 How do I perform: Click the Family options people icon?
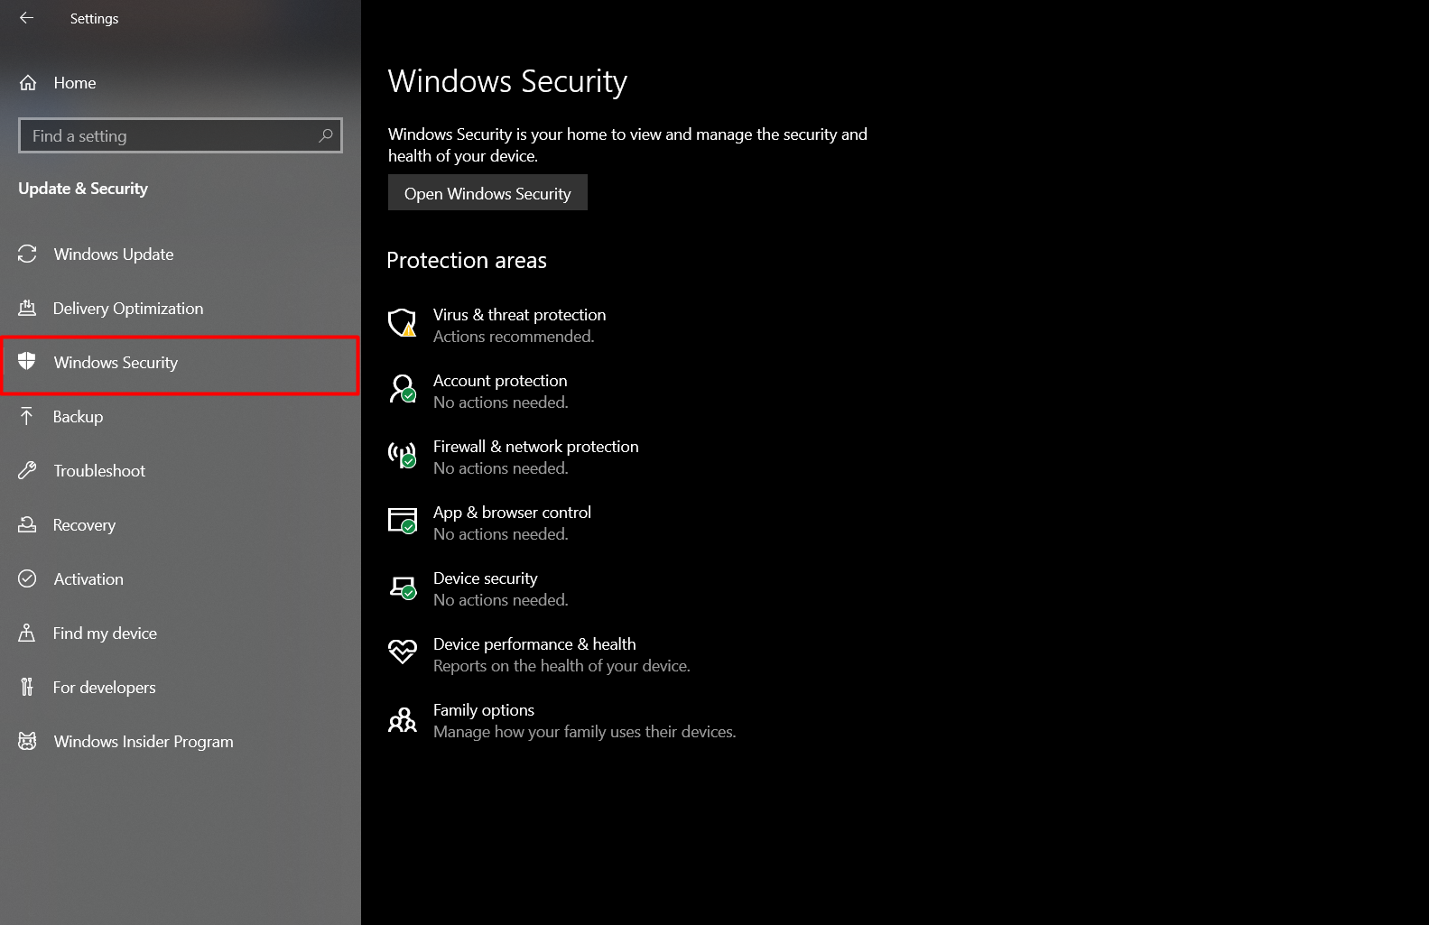[x=402, y=720]
